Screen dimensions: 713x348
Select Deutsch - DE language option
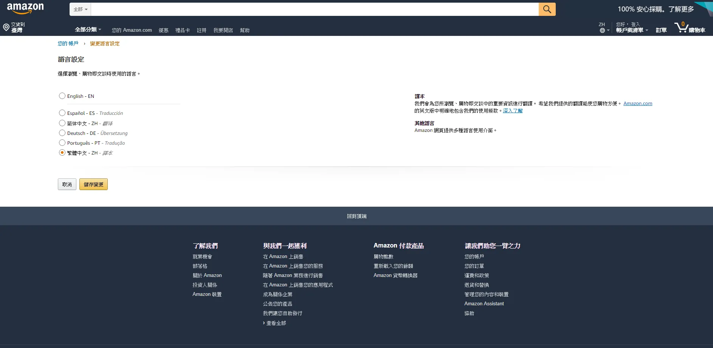click(62, 133)
